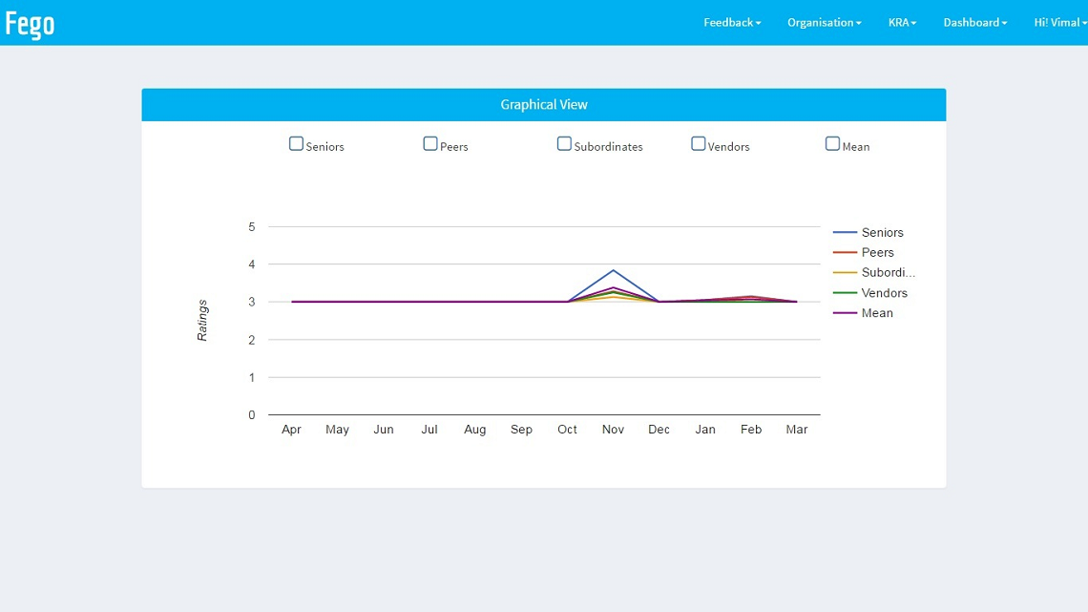Click the Seniors legend entry
Viewport: 1088px width, 612px height.
pyautogui.click(x=882, y=233)
